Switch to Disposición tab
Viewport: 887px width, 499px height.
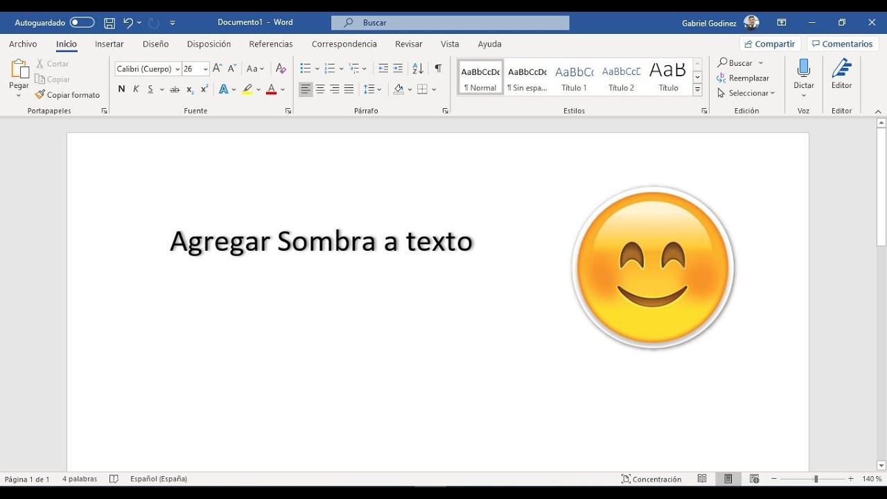click(x=209, y=44)
